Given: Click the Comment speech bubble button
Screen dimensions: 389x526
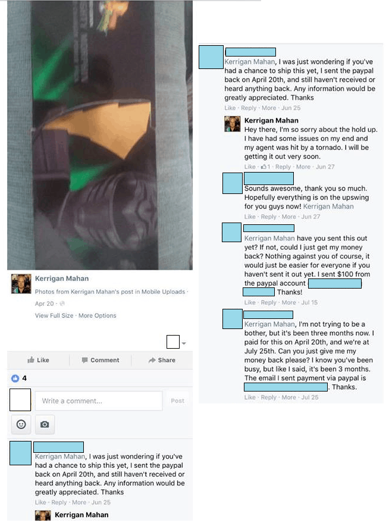Looking at the screenshot, I should (101, 360).
